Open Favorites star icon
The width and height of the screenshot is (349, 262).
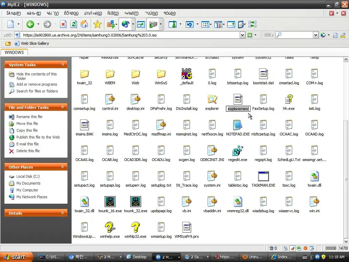point(97,24)
